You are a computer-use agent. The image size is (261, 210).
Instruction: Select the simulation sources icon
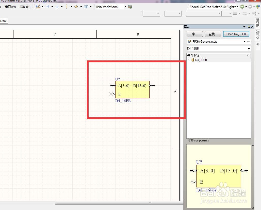point(76,7)
